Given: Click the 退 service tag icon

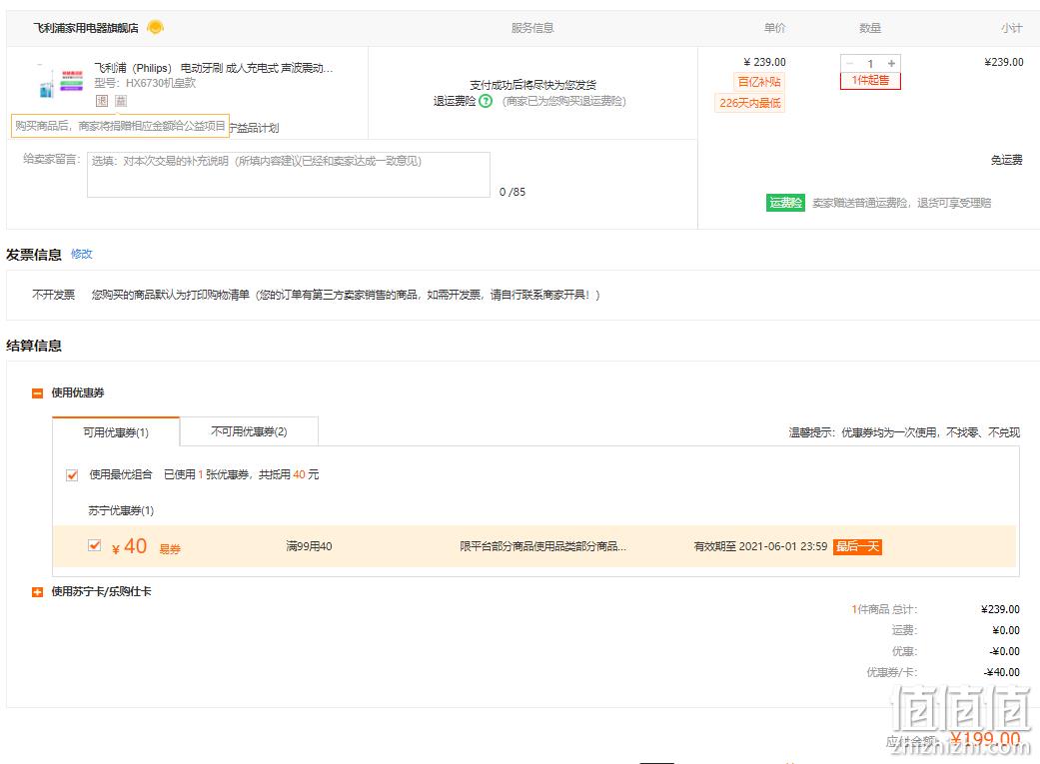Looking at the screenshot, I should [102, 101].
